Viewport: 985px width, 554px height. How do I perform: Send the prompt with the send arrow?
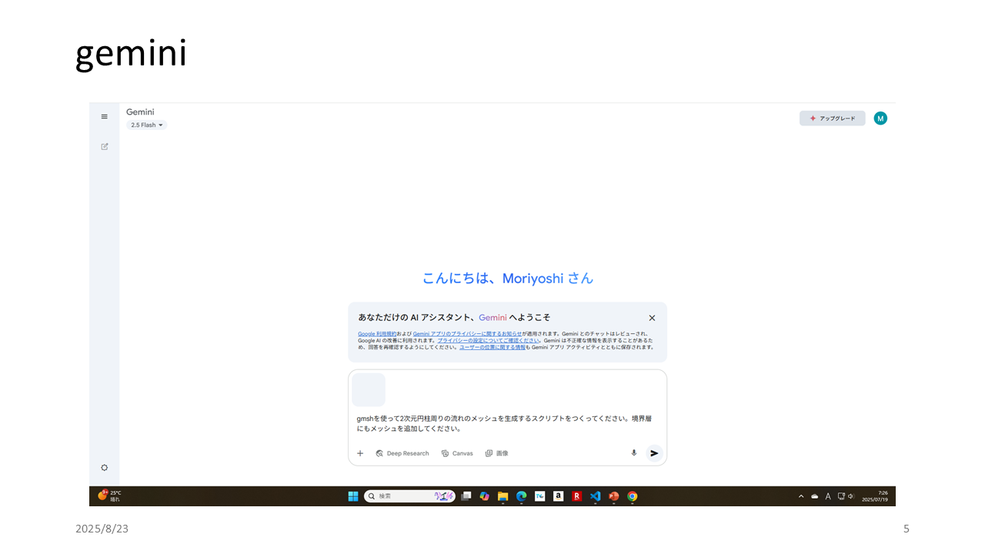tap(654, 453)
